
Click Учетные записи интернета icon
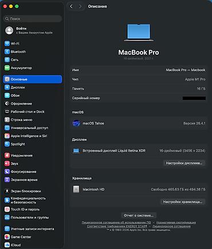click(7, 229)
